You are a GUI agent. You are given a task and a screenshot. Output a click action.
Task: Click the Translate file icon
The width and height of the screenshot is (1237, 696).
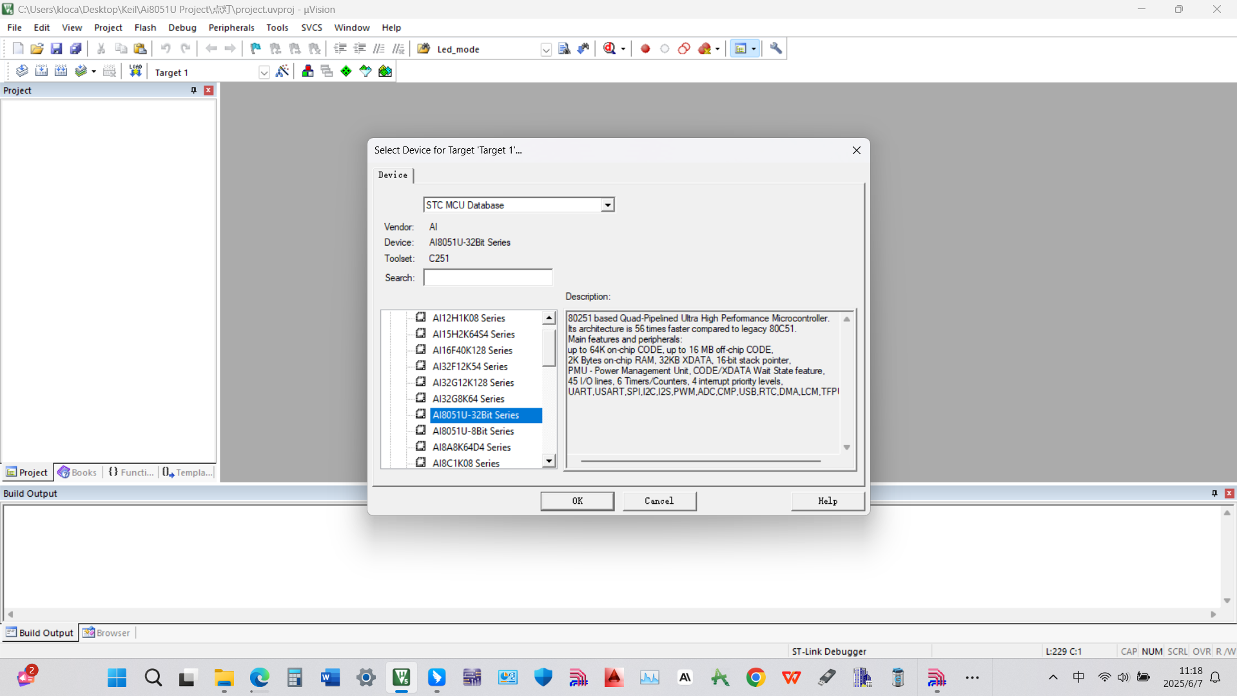click(x=22, y=71)
